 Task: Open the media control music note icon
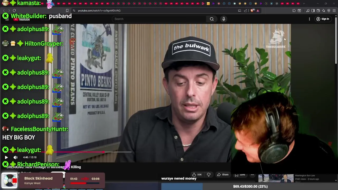click(x=308, y=11)
